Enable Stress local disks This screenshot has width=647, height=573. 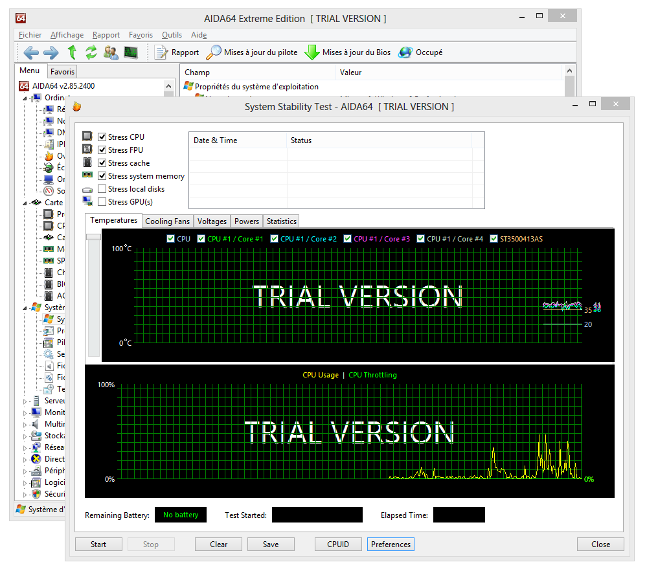[x=102, y=189]
